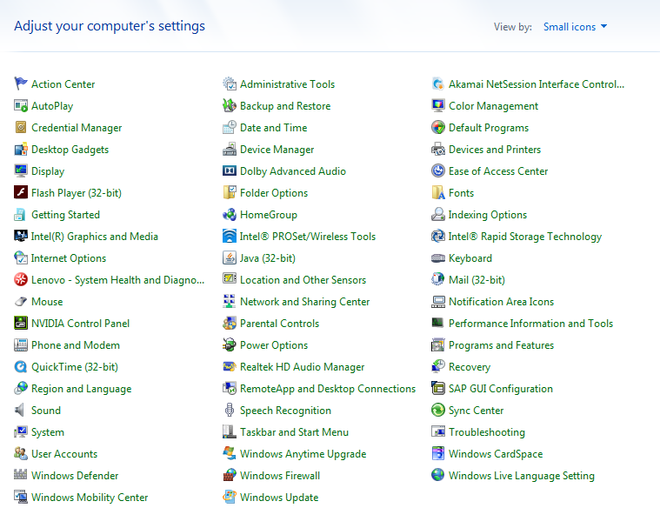Click the Lenovo System Health icon
This screenshot has height=528, width=660.
click(x=21, y=280)
